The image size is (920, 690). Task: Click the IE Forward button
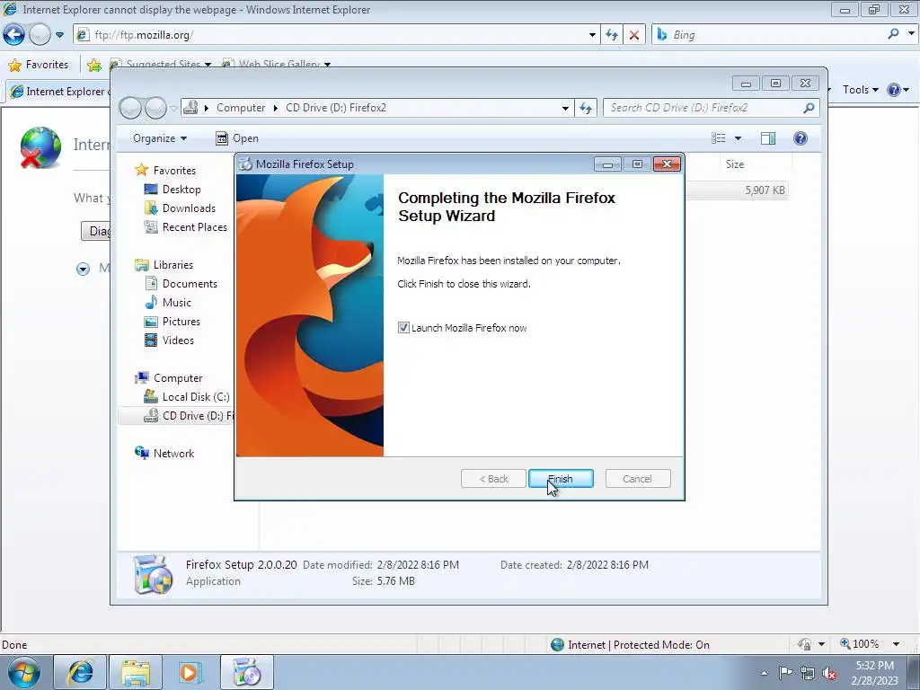point(40,35)
